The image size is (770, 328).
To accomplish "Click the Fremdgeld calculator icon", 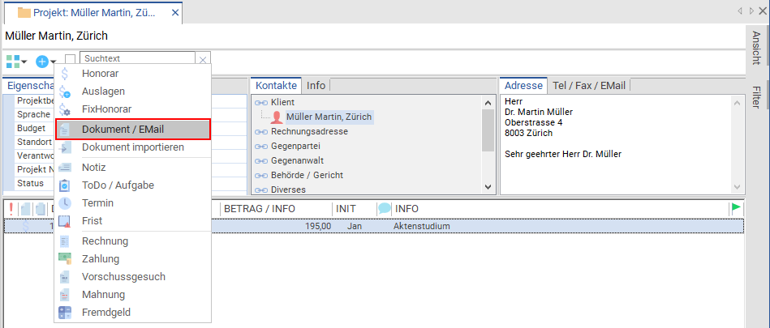I will [65, 313].
